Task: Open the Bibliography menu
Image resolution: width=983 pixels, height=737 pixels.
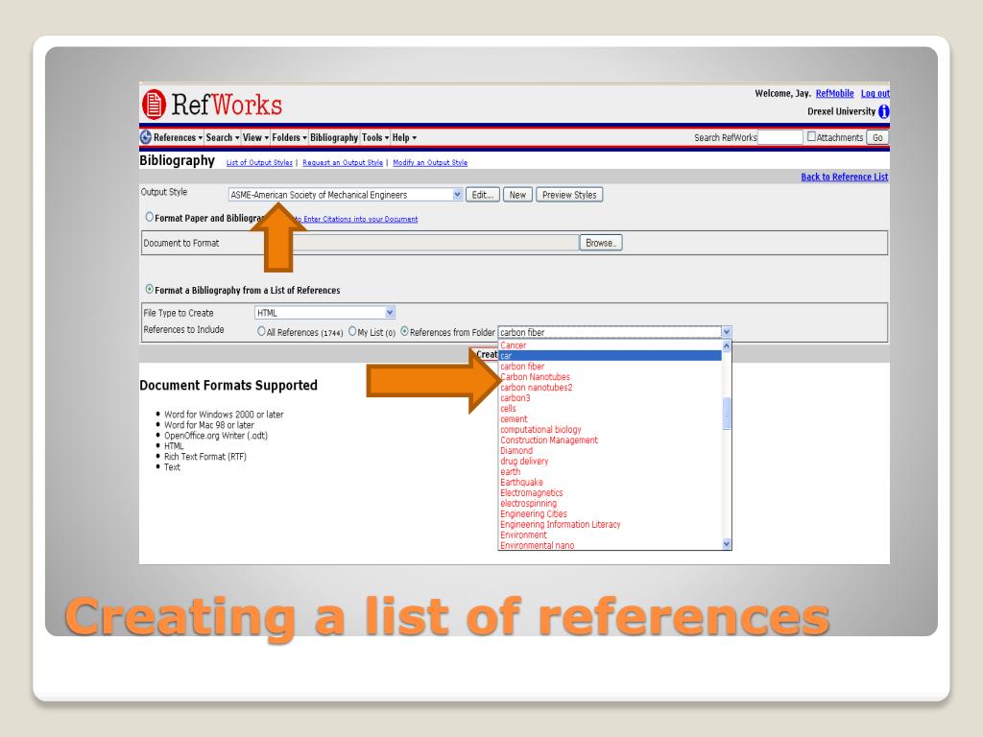Action: (x=333, y=137)
